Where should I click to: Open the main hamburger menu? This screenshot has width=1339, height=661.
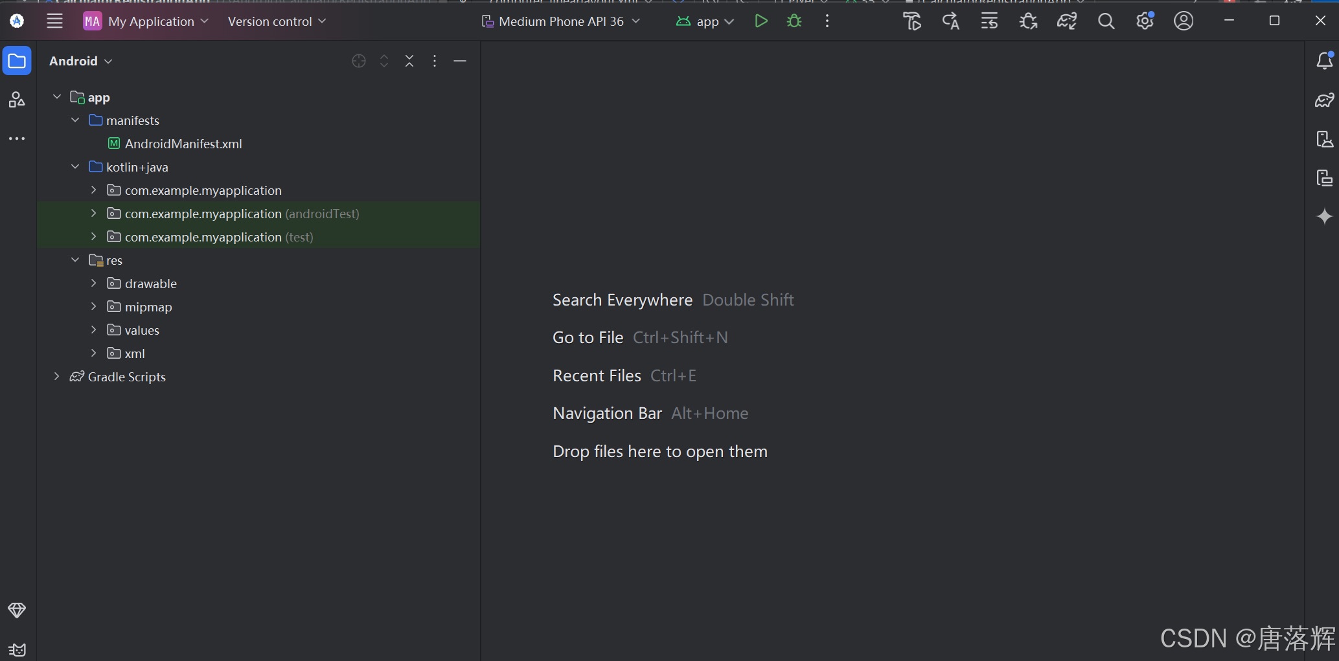click(x=54, y=21)
